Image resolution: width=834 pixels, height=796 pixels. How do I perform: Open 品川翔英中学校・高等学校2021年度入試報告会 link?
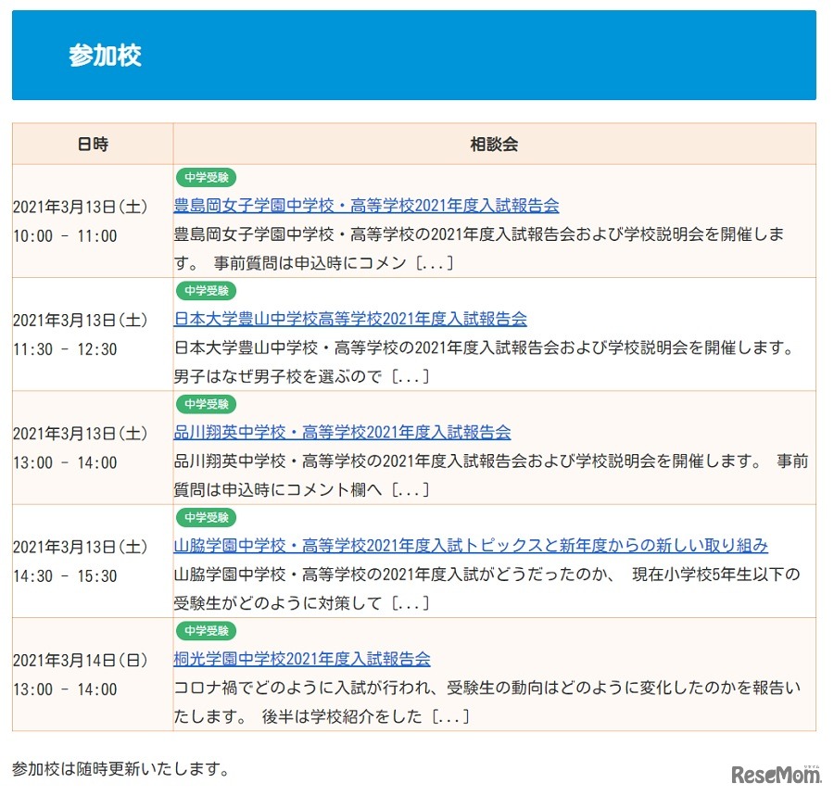click(x=342, y=433)
